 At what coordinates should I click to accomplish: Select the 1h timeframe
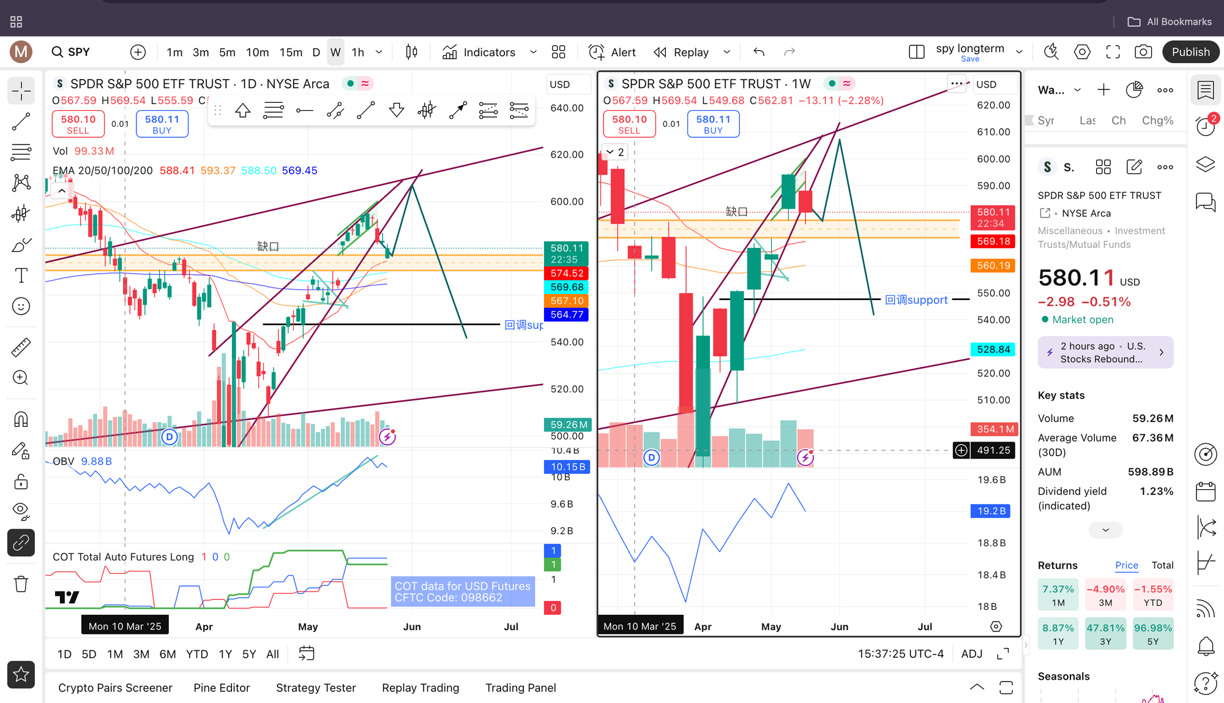click(358, 52)
